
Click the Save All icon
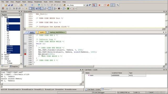click(12, 5)
